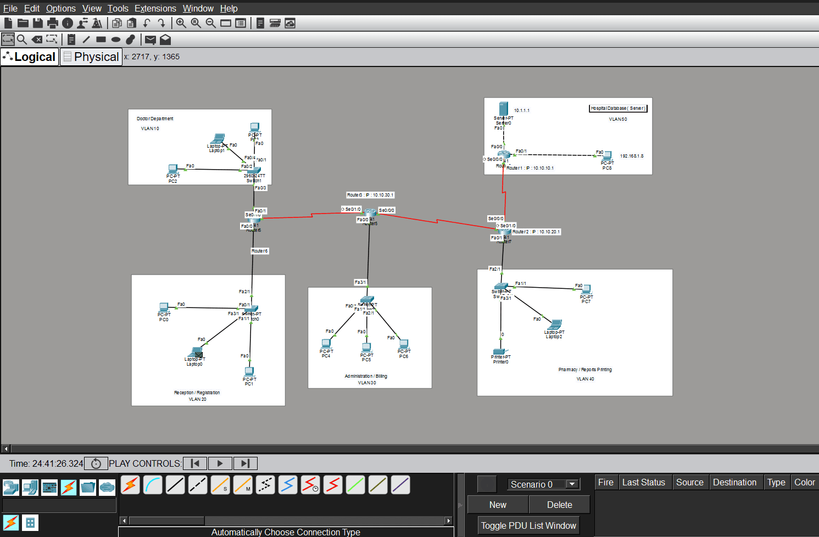This screenshot has height=537, width=819.
Task: Click the Fast Forward Time control
Action: 246,463
